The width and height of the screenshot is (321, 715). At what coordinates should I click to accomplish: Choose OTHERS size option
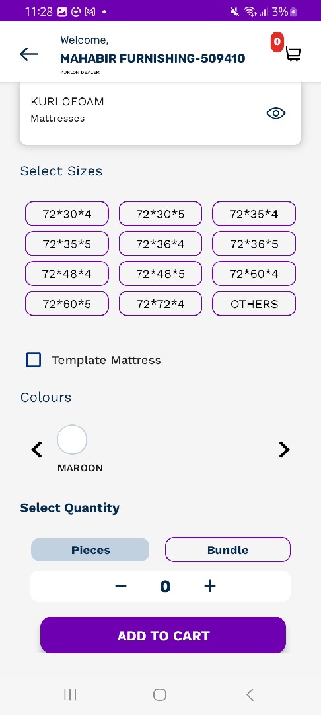click(x=254, y=304)
